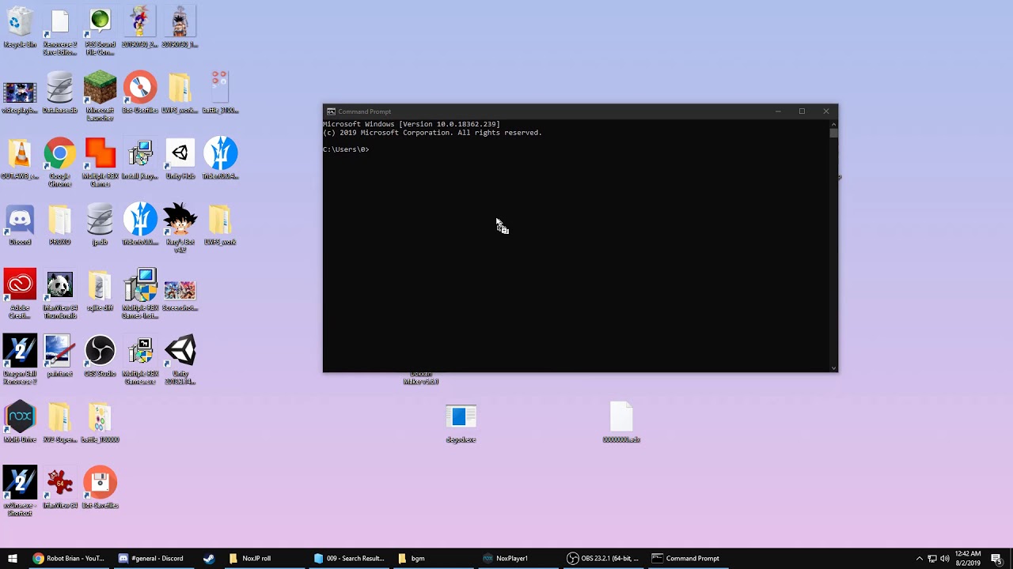Switch to NoxPlayer1 taskbar button
The image size is (1013, 569).
click(x=519, y=558)
